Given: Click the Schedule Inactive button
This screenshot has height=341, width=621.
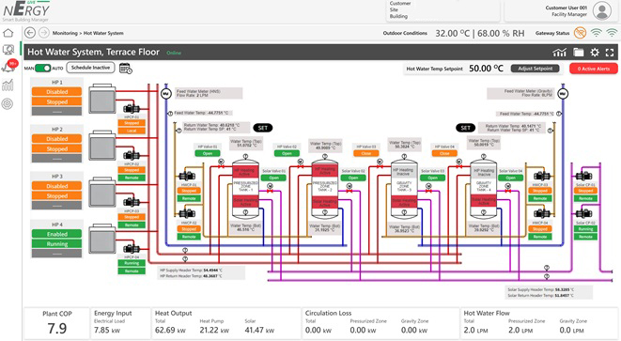Looking at the screenshot, I should 91,68.
